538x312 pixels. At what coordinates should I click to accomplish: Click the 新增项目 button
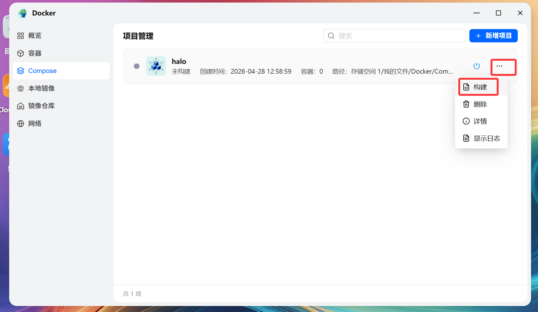(x=493, y=36)
